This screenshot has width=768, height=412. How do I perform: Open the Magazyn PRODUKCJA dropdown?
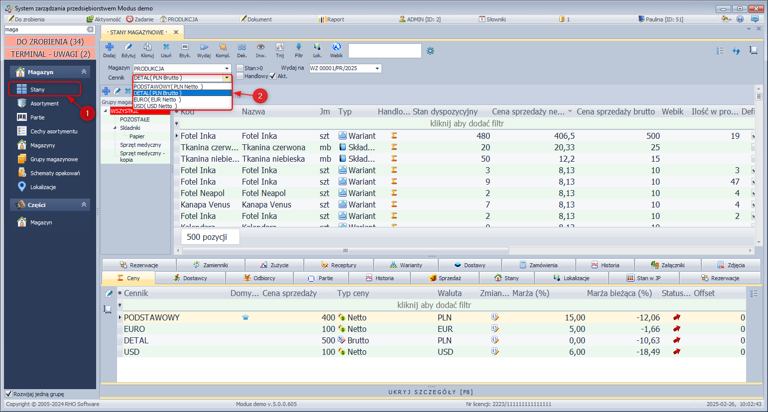point(227,69)
